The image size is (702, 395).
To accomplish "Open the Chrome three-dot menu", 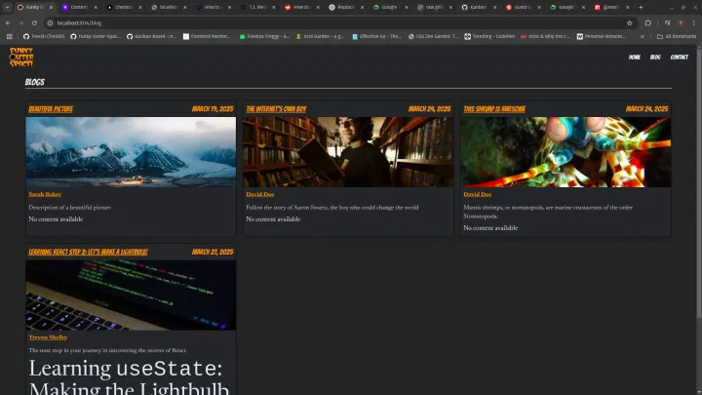I will 693,22.
